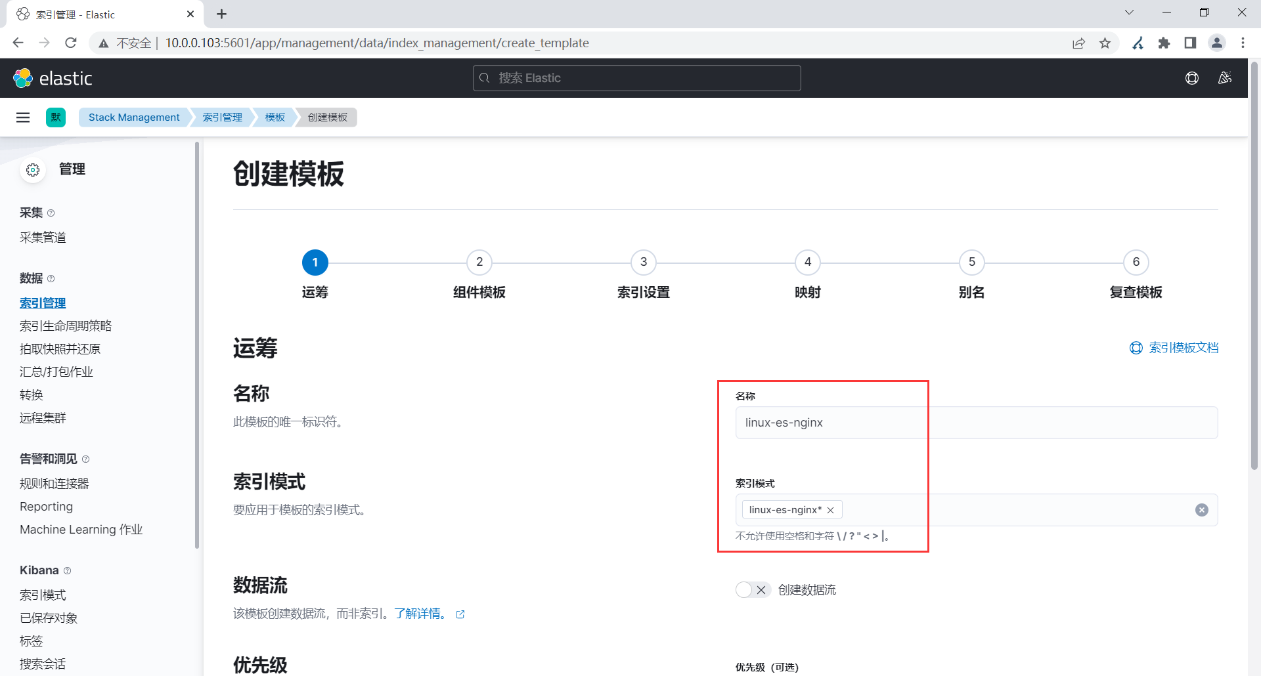Open the 索引模板文档 link
The image size is (1261, 676).
pos(1174,348)
